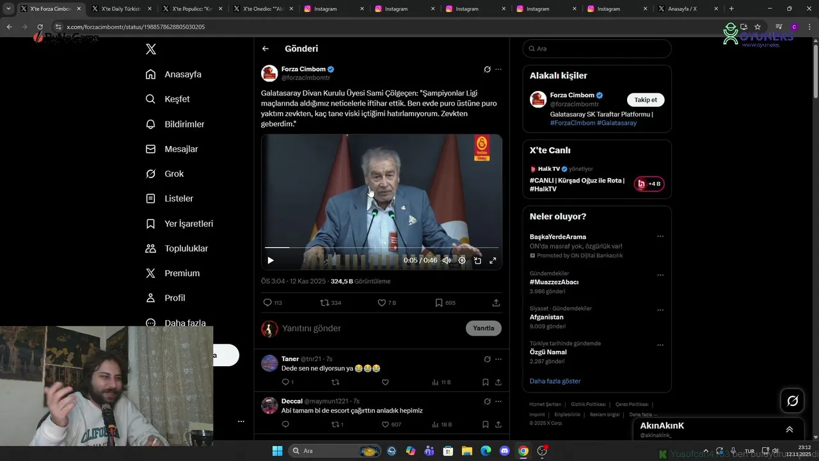Click the floating Grok button
The image size is (819, 461).
pos(792,401)
